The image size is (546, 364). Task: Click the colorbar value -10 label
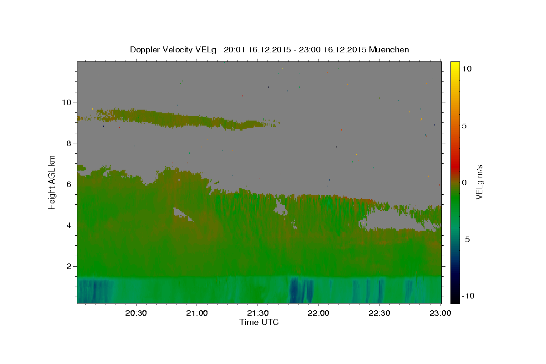pyautogui.click(x=468, y=296)
